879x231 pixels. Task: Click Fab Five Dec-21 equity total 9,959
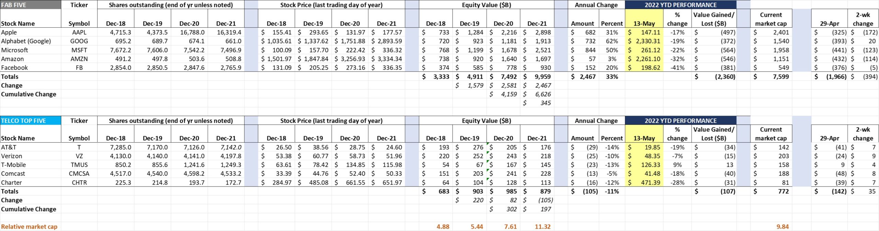[537, 77]
